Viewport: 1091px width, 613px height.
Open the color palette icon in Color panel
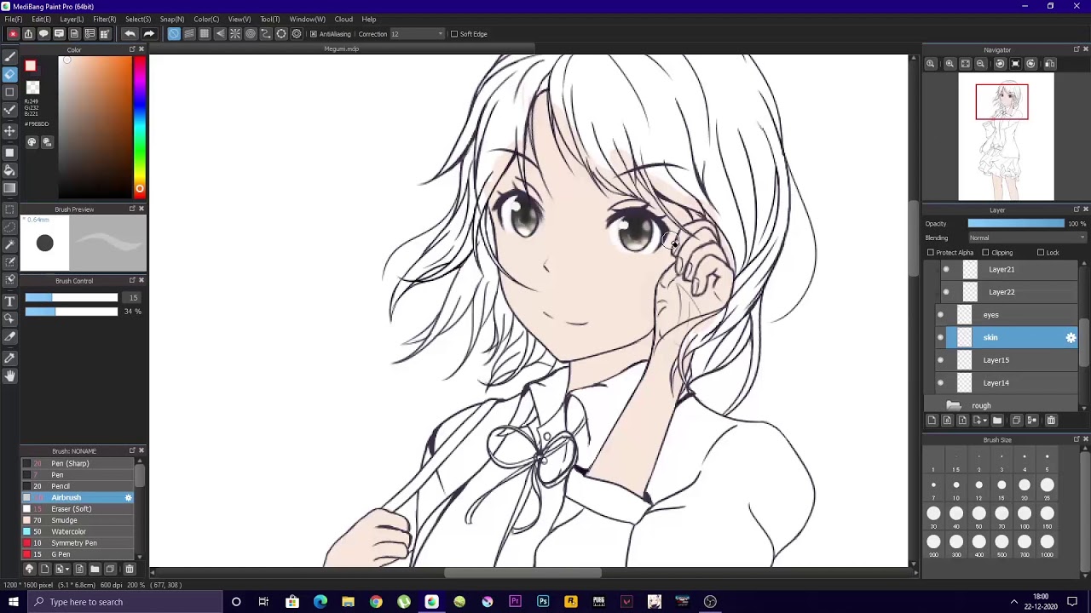(x=32, y=142)
